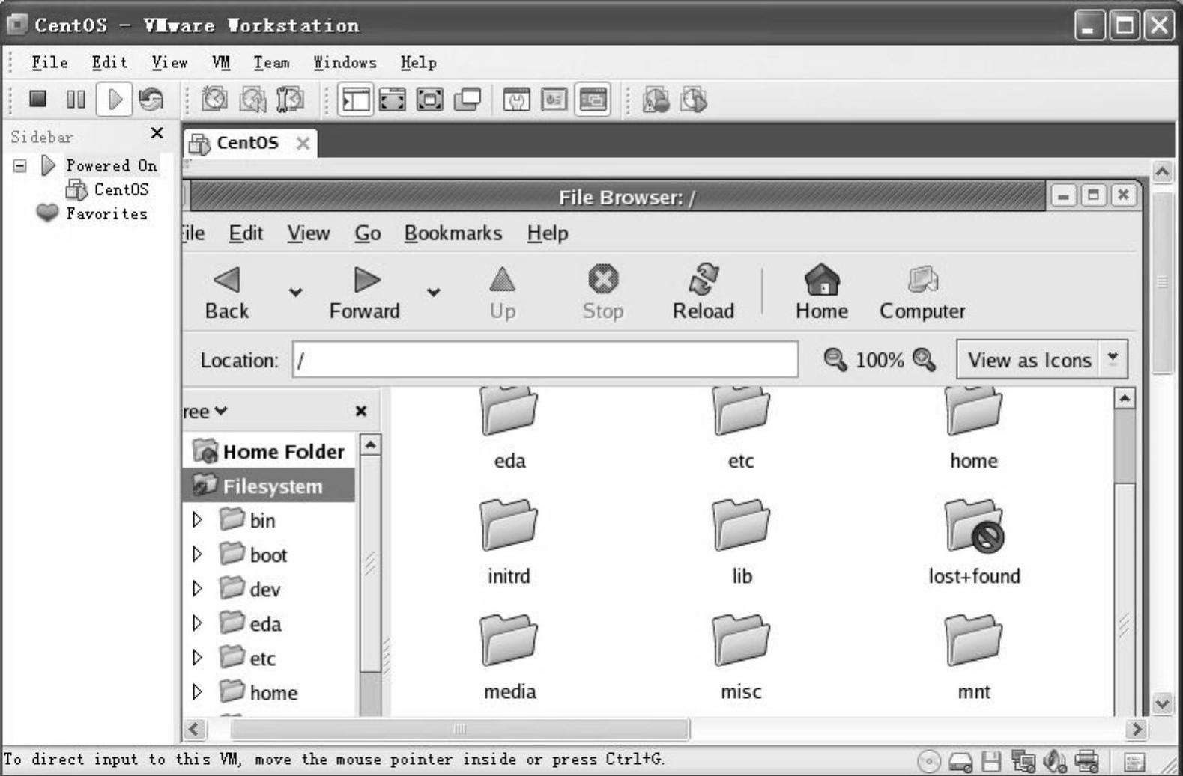
Task: Open the lib folder icon
Action: (742, 525)
